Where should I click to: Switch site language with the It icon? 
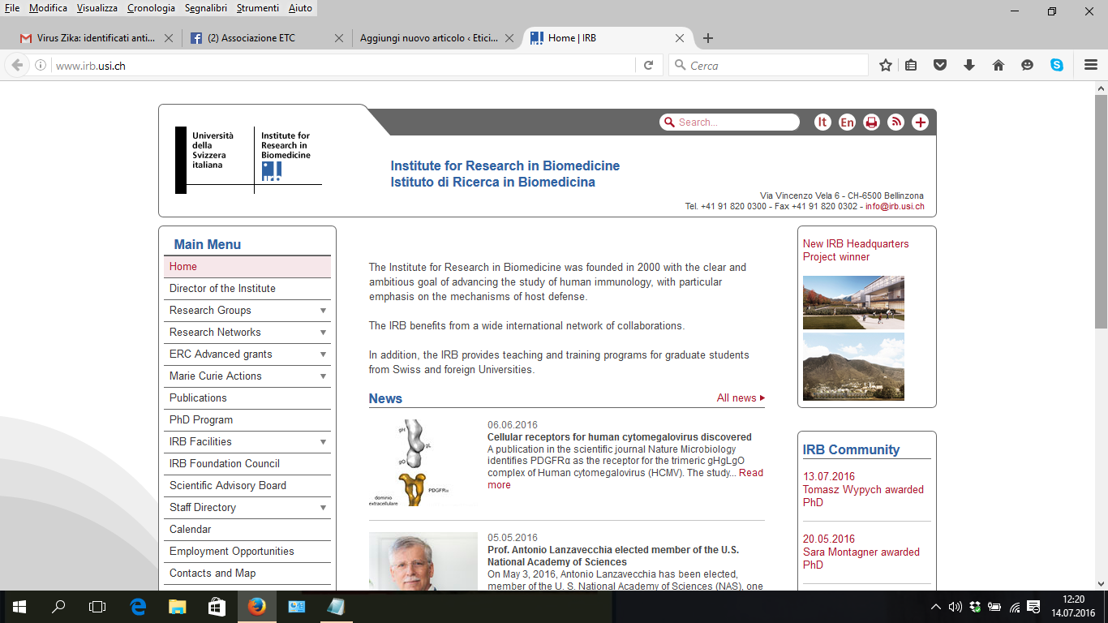tap(822, 122)
